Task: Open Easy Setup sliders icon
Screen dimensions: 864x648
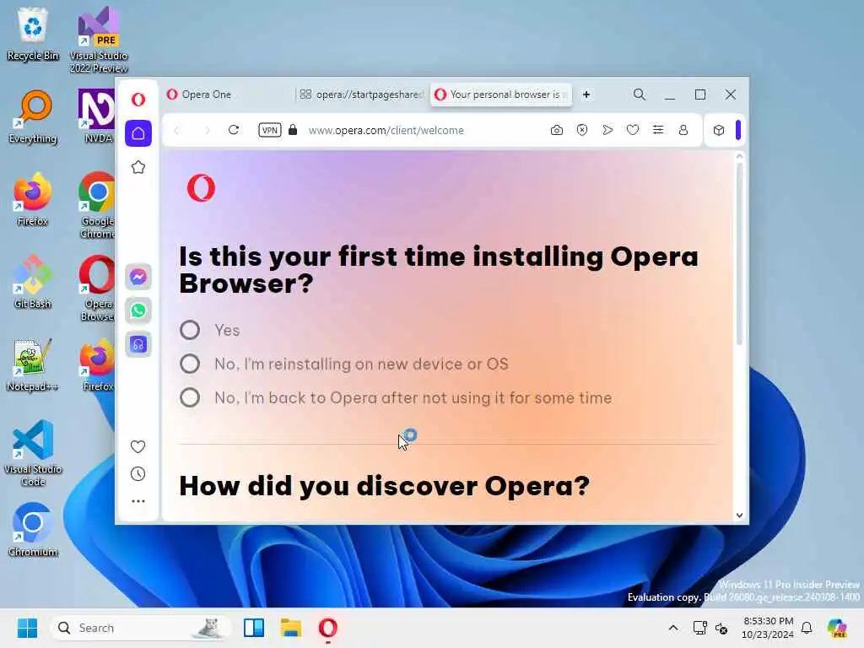Action: 658,130
